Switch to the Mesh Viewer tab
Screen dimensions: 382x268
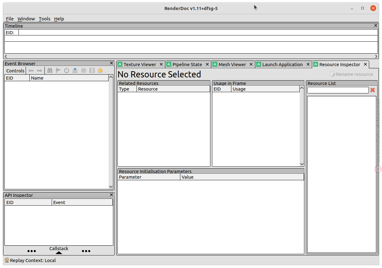click(233, 64)
